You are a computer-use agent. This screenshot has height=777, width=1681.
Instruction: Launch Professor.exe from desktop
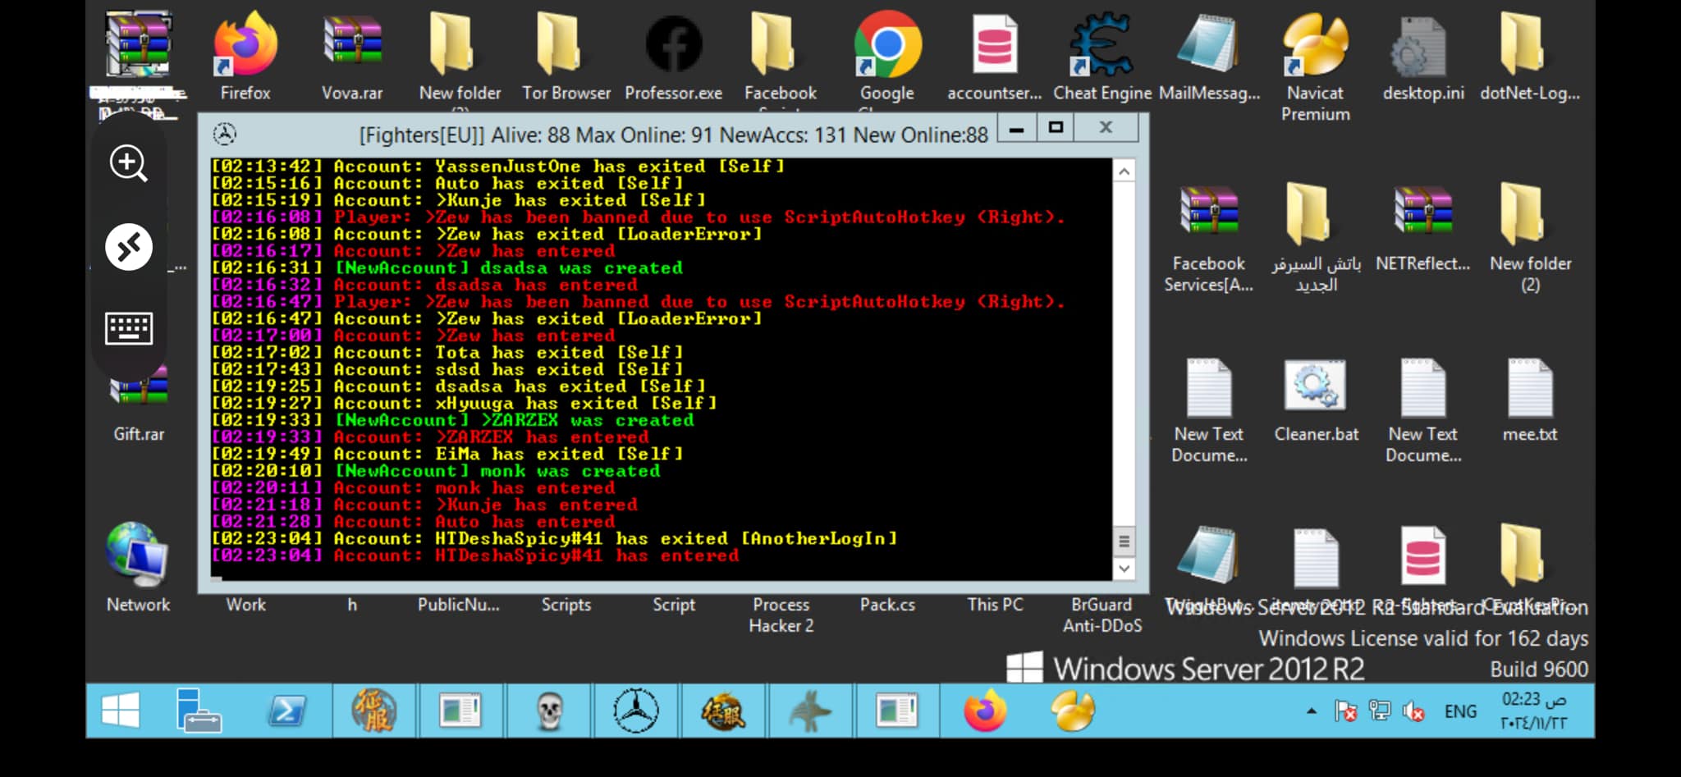[x=673, y=57]
